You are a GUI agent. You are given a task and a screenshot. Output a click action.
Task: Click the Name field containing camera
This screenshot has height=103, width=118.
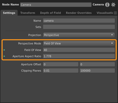tap(79, 21)
